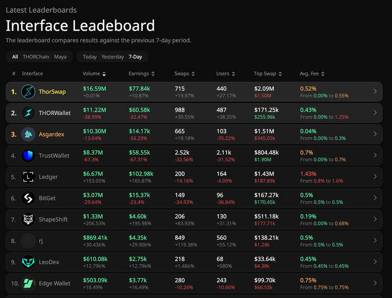
Task: Sort by Users arrows icon
Action: pyautogui.click(x=233, y=74)
